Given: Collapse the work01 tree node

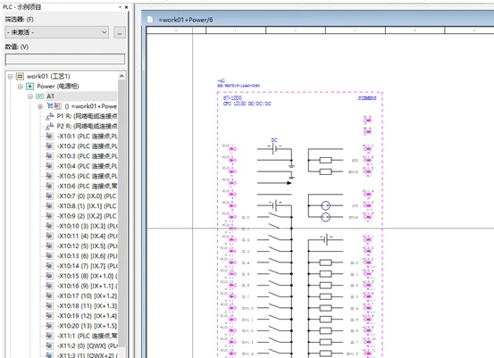Looking at the screenshot, I should tap(10, 76).
